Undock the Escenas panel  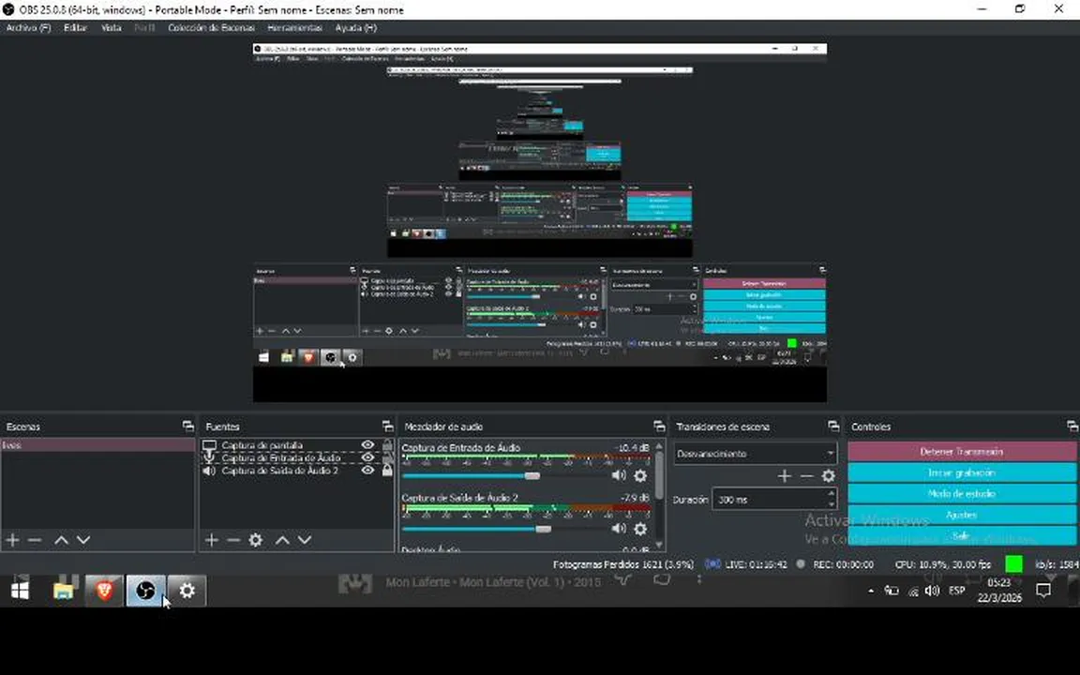[x=188, y=427]
